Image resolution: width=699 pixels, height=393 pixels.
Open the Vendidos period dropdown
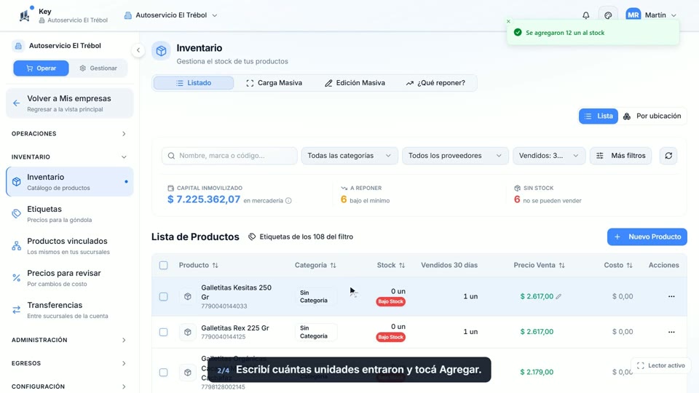click(x=549, y=156)
